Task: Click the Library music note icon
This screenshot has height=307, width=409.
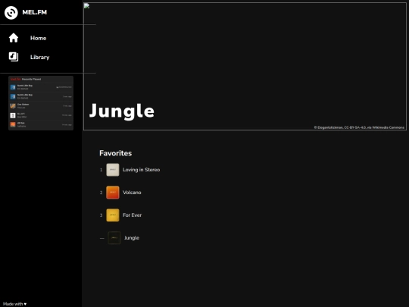Action: click(x=14, y=57)
